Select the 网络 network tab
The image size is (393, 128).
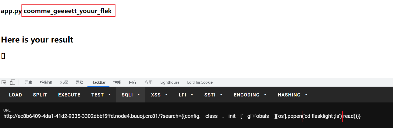pos(80,82)
